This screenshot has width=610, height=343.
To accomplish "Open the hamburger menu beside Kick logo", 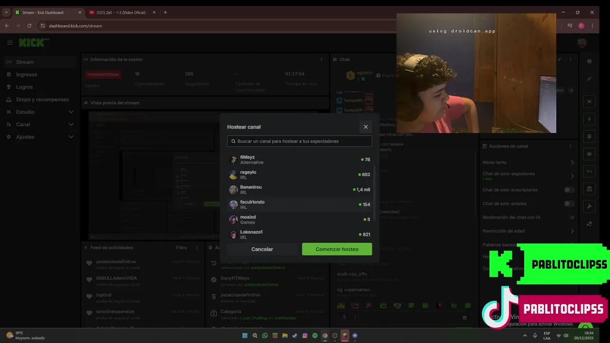I will [10, 43].
